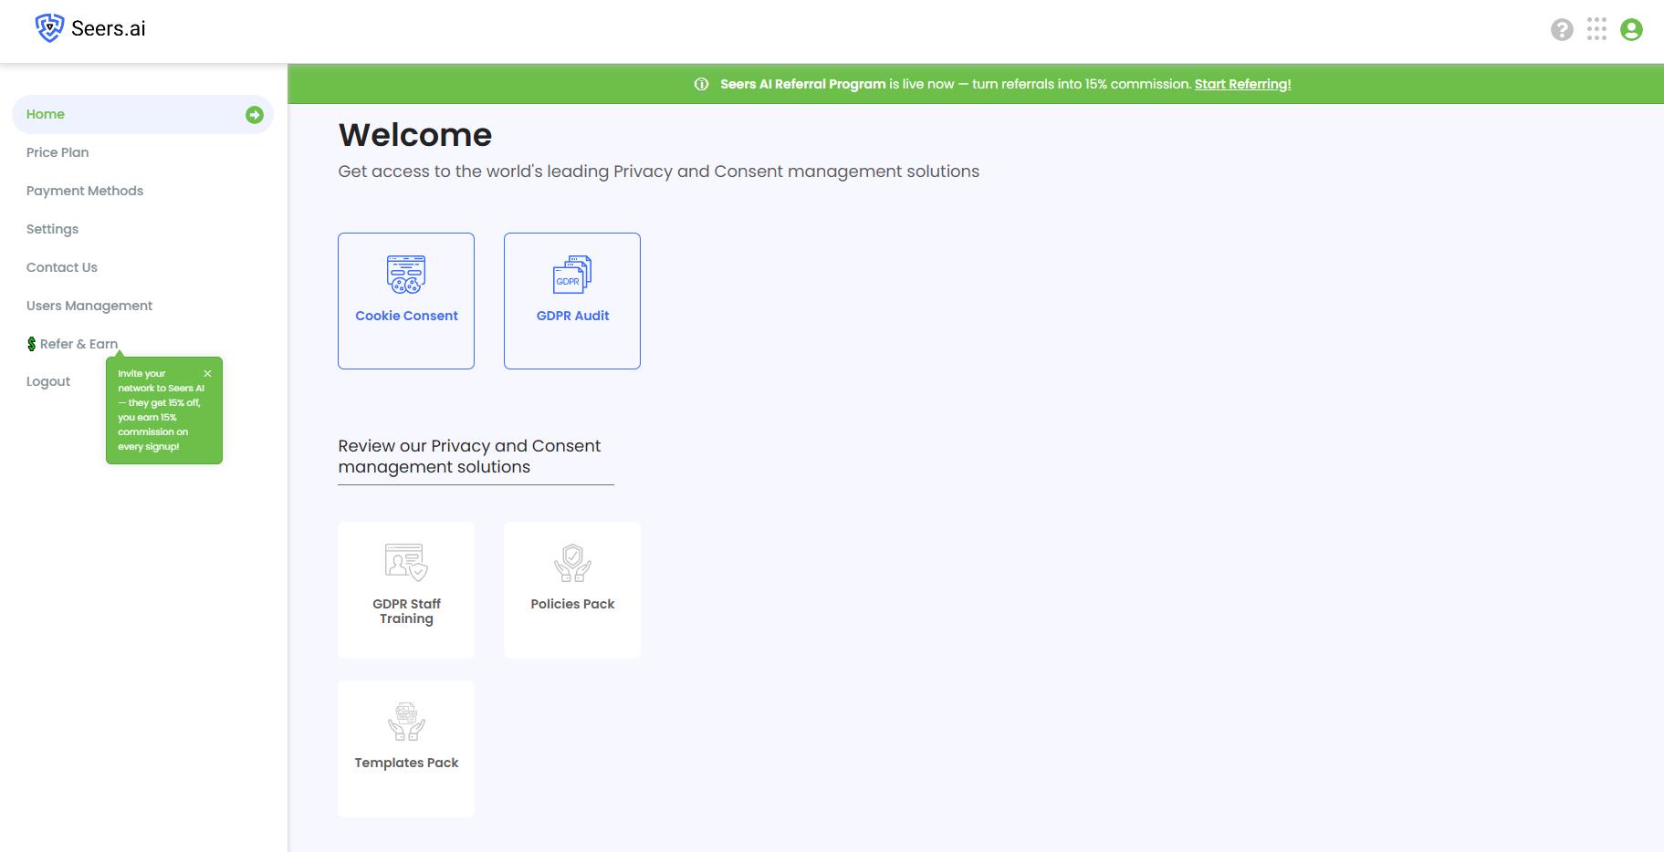Go to Payment Methods page

pos(85,191)
